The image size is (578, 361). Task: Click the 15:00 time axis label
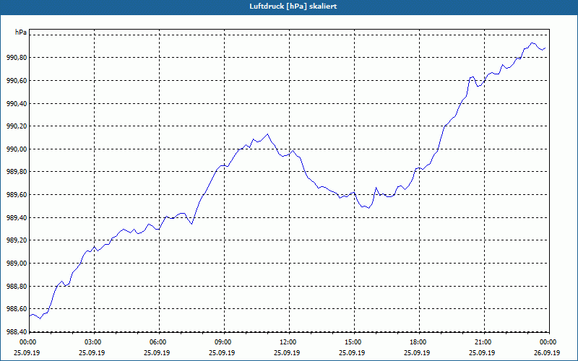point(354,342)
